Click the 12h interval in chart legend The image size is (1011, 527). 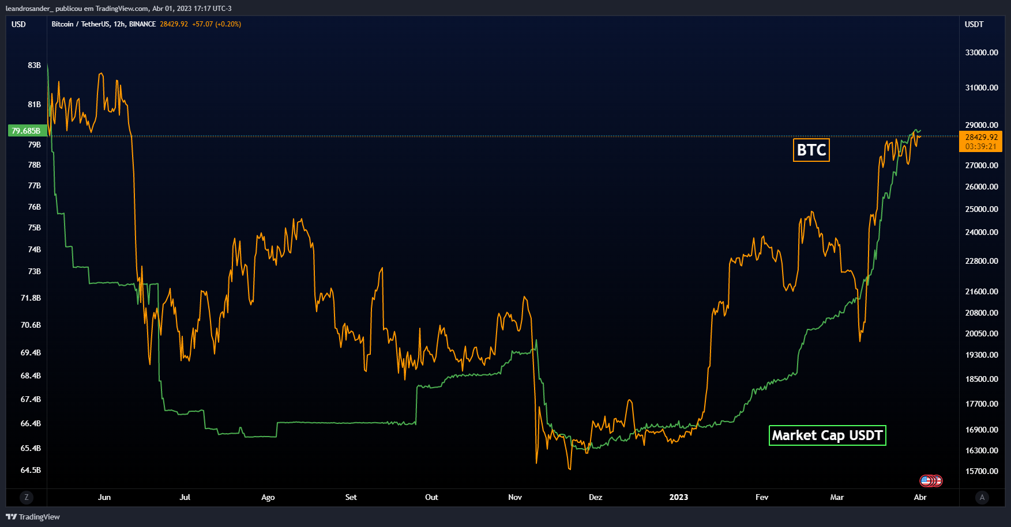[119, 24]
